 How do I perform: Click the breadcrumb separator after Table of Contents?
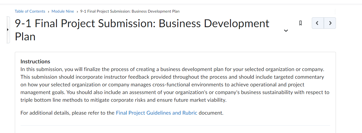click(48, 12)
